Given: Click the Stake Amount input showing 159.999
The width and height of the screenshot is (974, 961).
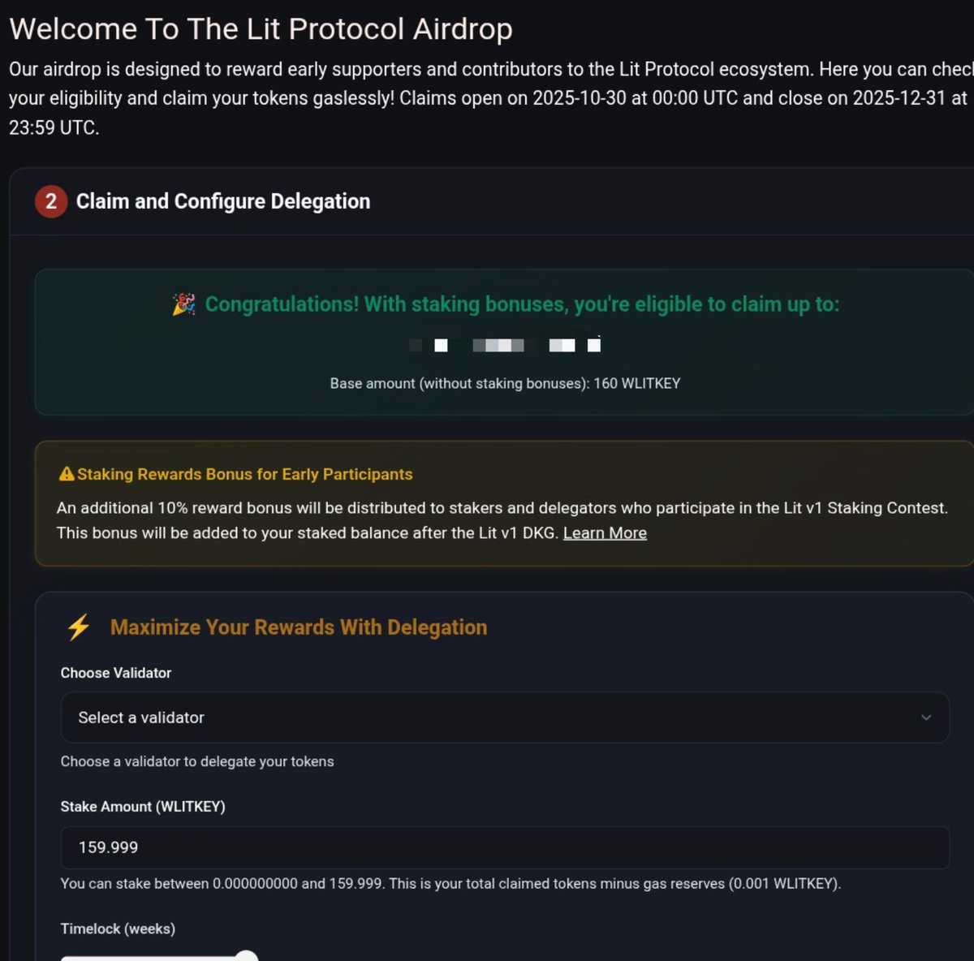Looking at the screenshot, I should [503, 847].
